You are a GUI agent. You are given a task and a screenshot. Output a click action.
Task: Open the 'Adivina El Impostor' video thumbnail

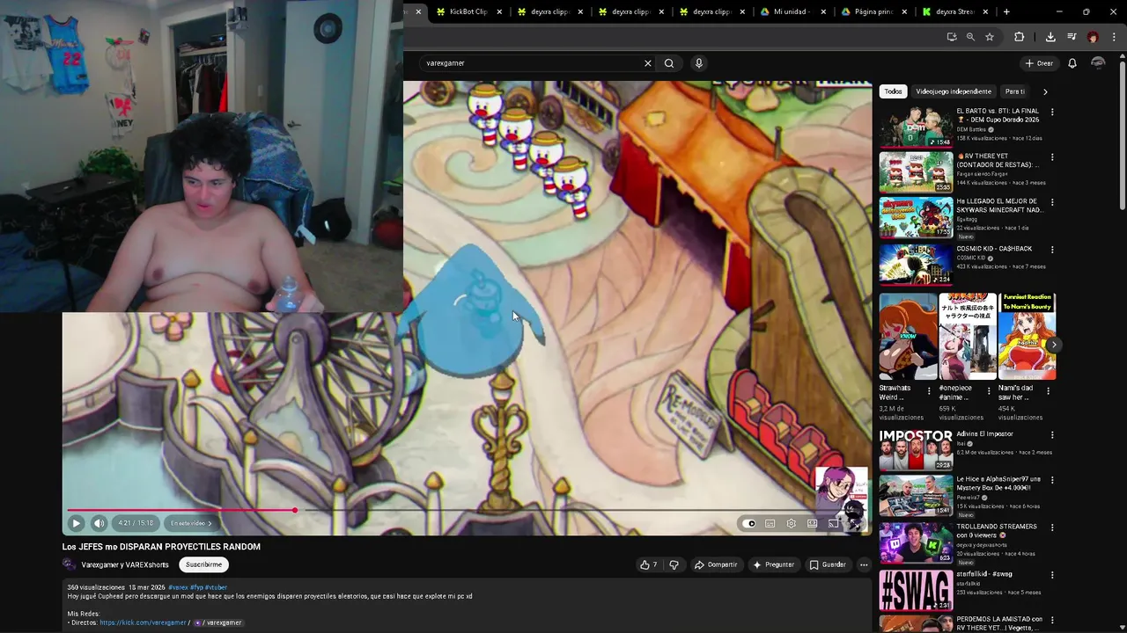coord(916,449)
